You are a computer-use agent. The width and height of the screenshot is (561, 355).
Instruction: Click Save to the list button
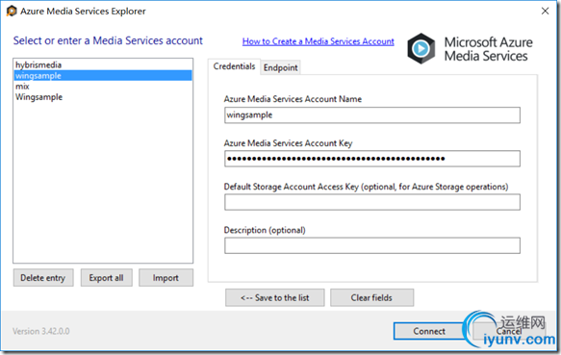(275, 297)
